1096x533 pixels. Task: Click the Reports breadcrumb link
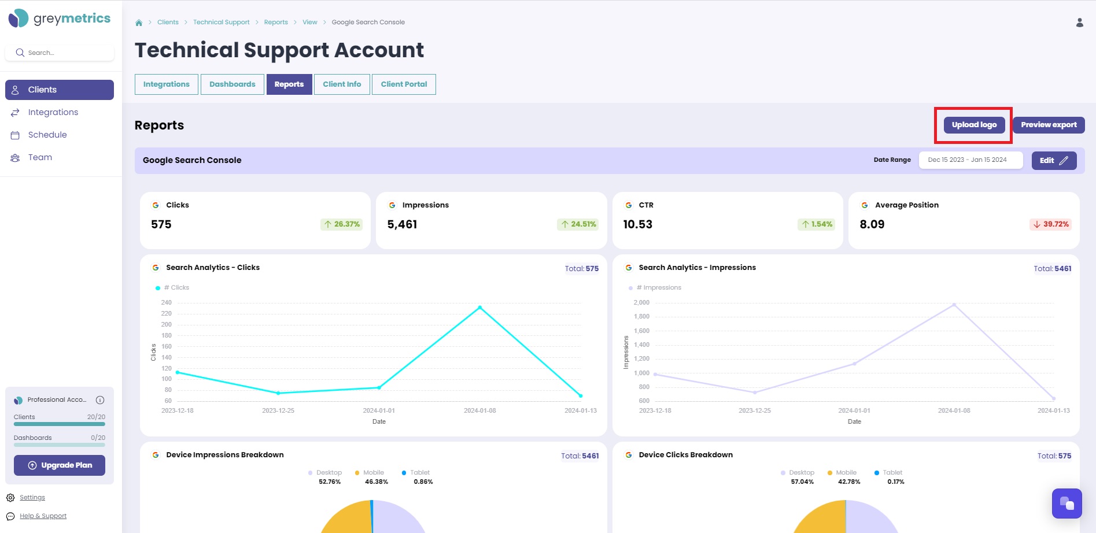point(276,23)
